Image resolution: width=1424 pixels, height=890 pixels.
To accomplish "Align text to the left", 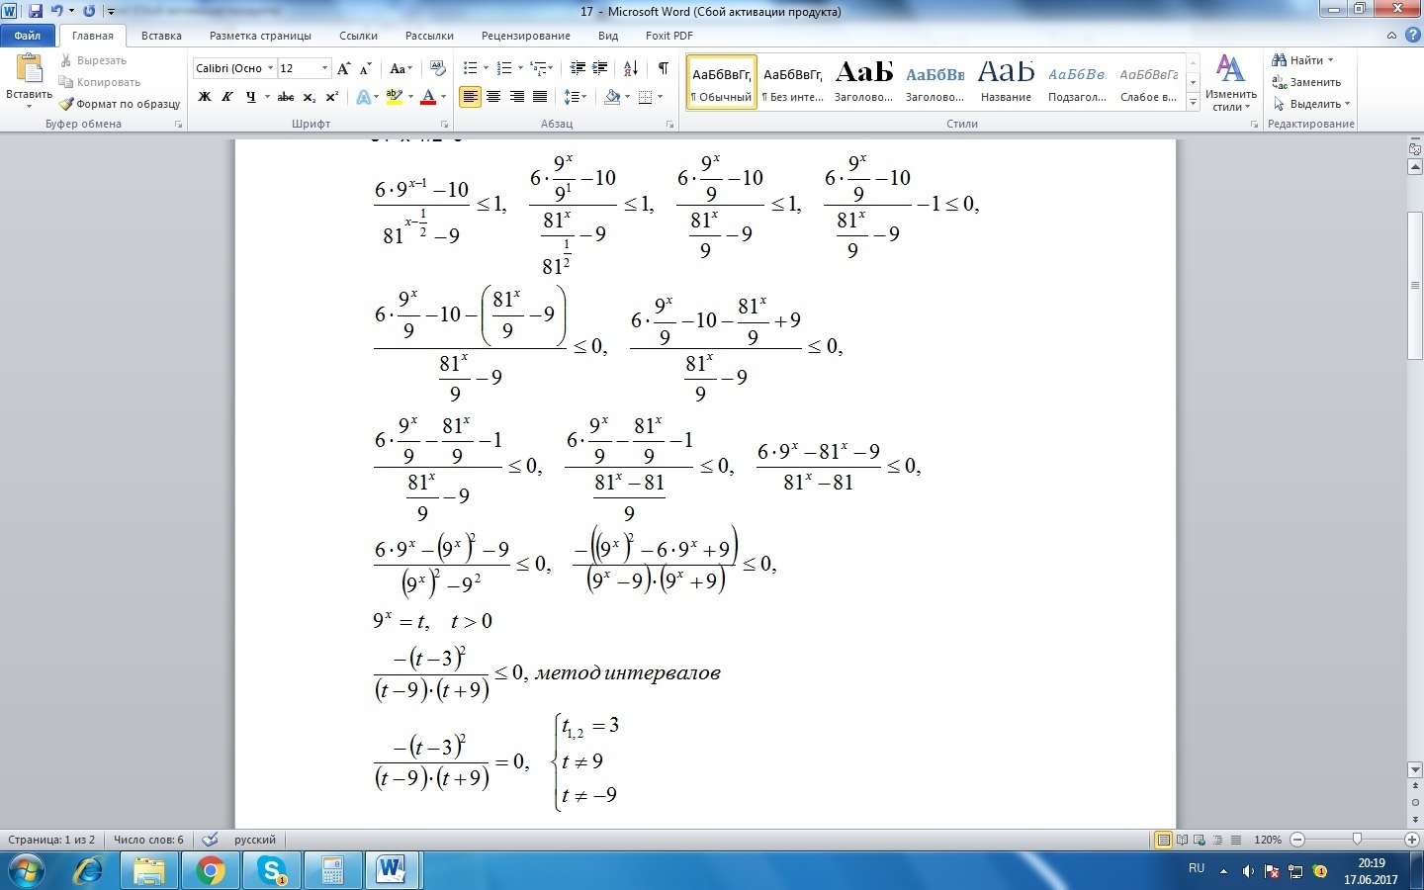I will 470,97.
